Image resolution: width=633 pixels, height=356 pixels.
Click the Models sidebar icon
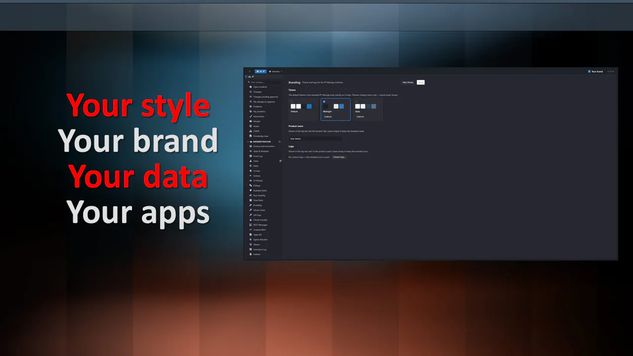click(251, 121)
